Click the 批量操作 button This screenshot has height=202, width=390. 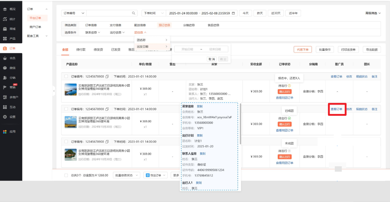pyautogui.click(x=325, y=50)
